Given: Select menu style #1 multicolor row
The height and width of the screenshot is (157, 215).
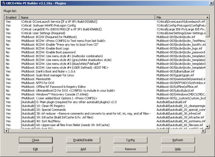Looking at the screenshot, I should [x=105, y=56].
